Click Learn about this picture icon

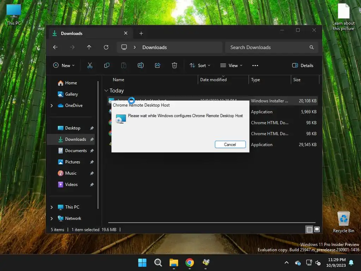[343, 17]
